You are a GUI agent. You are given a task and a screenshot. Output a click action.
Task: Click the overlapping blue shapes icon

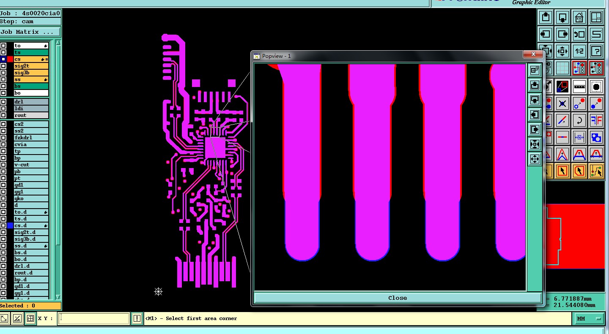[596, 137]
